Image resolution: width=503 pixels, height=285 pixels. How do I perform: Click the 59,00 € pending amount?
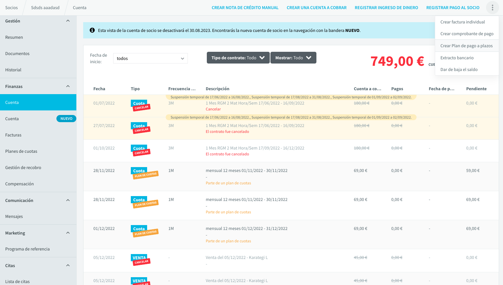coord(473,170)
